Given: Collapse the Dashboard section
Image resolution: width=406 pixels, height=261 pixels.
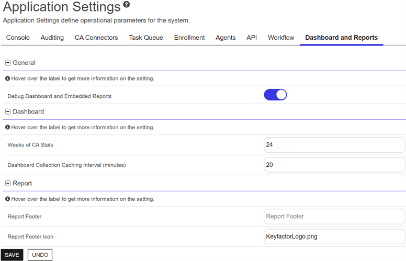Looking at the screenshot, I should click(8, 111).
